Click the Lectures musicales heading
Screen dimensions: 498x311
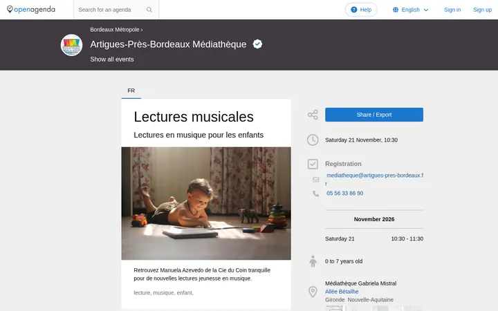coord(194,117)
